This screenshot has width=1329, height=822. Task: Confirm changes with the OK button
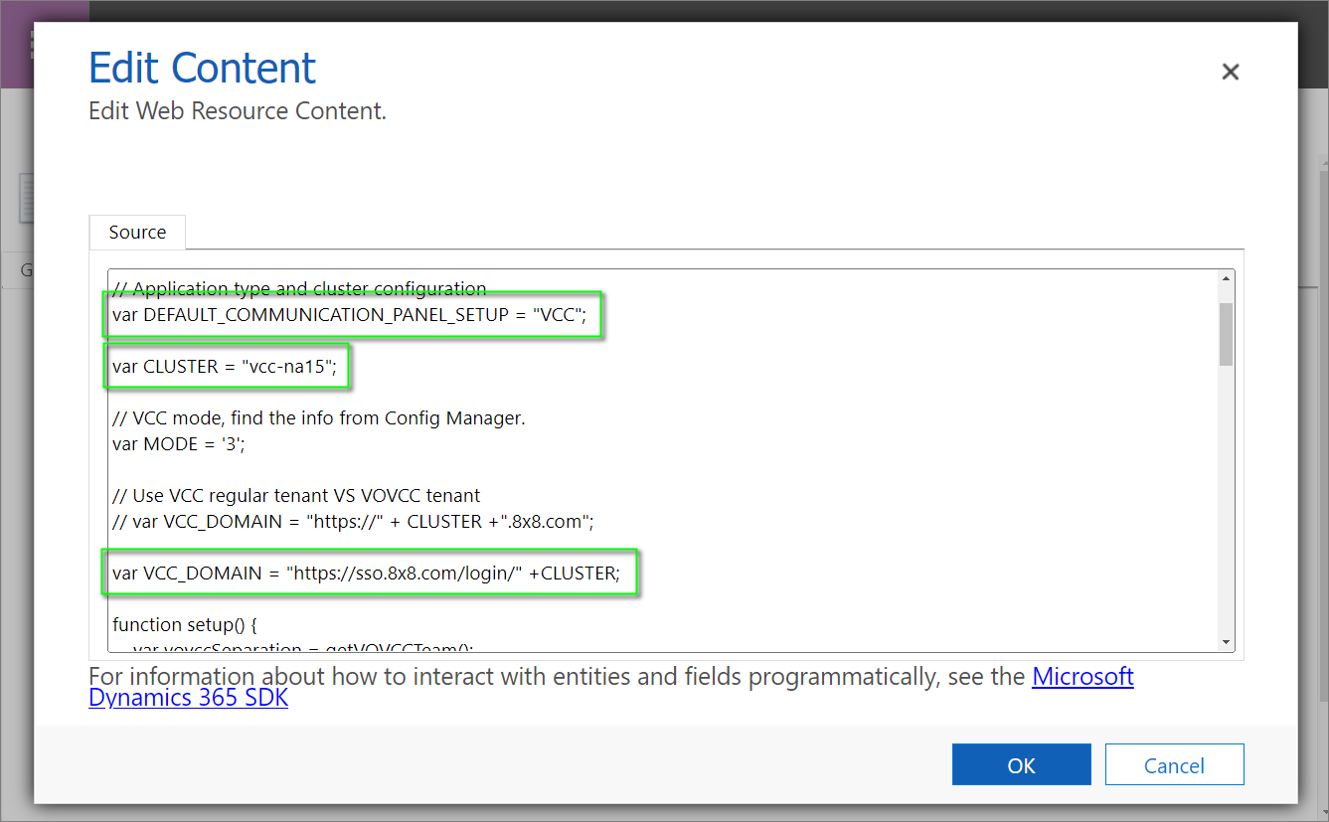(x=1021, y=765)
